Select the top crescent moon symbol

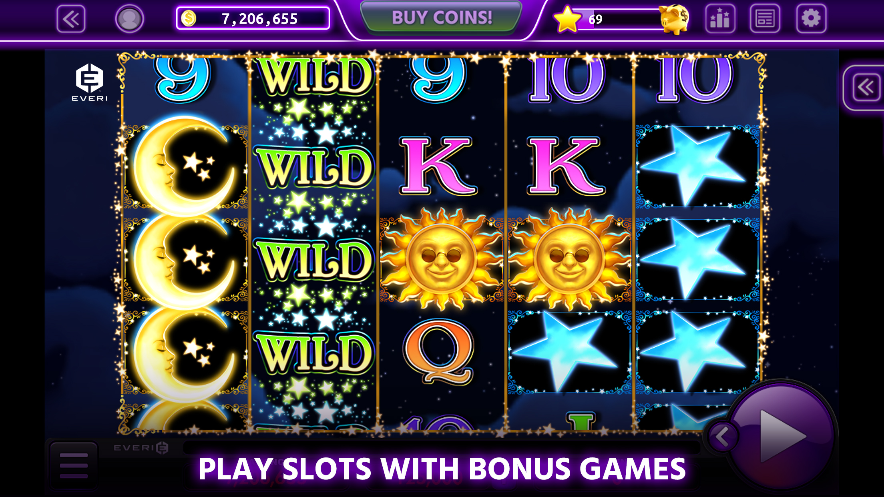click(185, 166)
